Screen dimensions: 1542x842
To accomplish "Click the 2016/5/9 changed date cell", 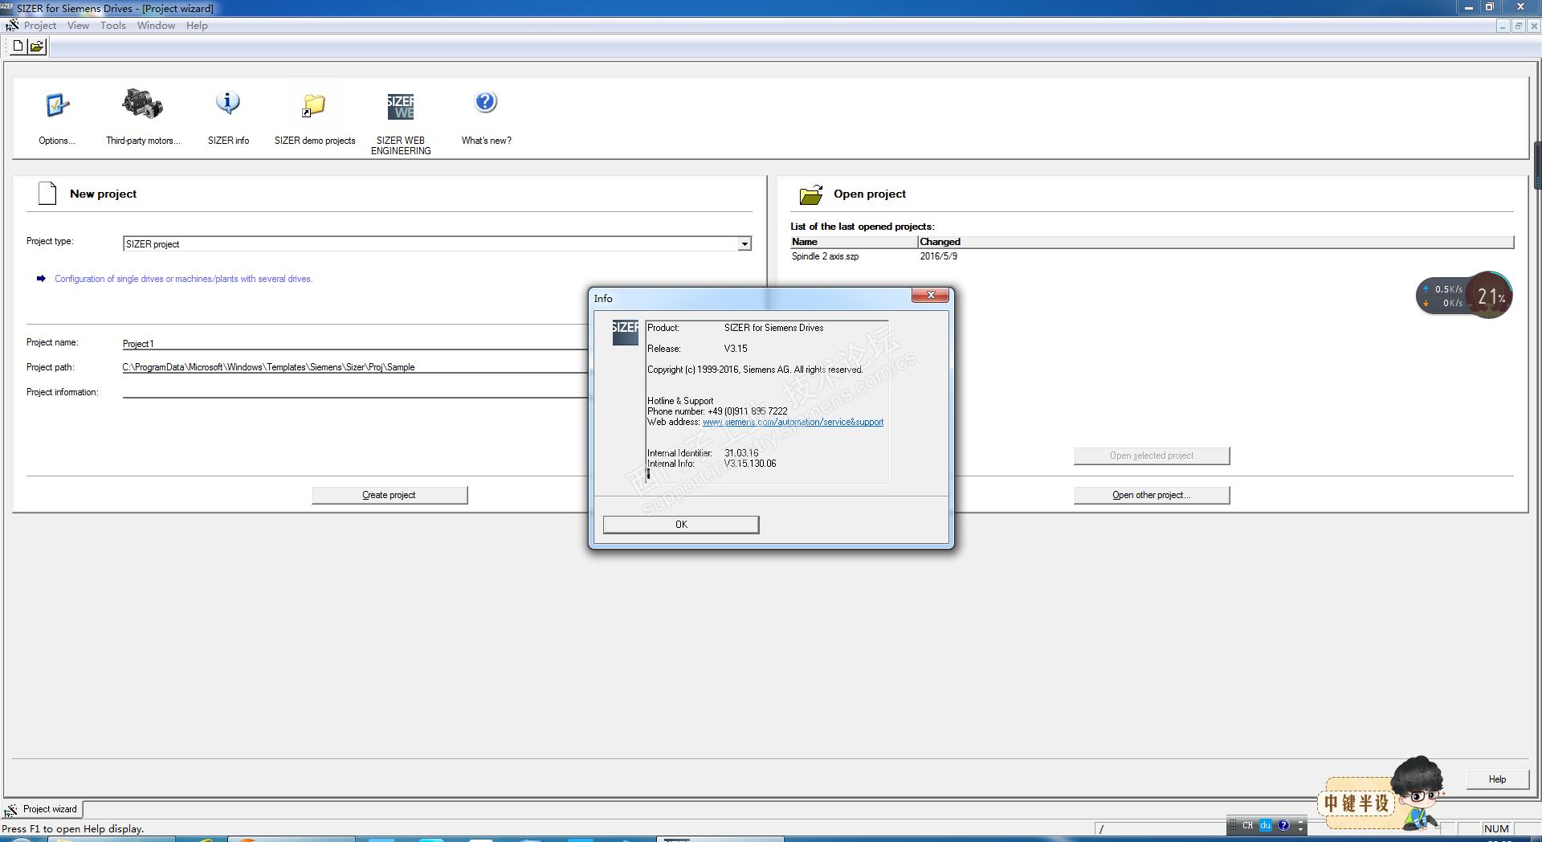I will pyautogui.click(x=938, y=256).
